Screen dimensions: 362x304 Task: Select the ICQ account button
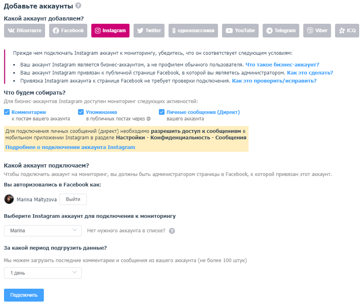[347, 31]
